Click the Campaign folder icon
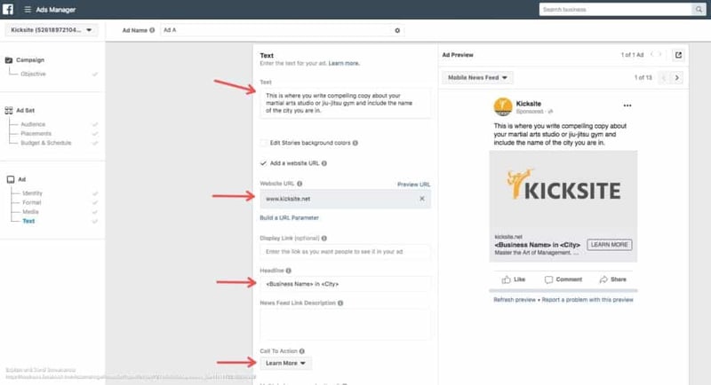Screen dimensions: 711x385 9,60
